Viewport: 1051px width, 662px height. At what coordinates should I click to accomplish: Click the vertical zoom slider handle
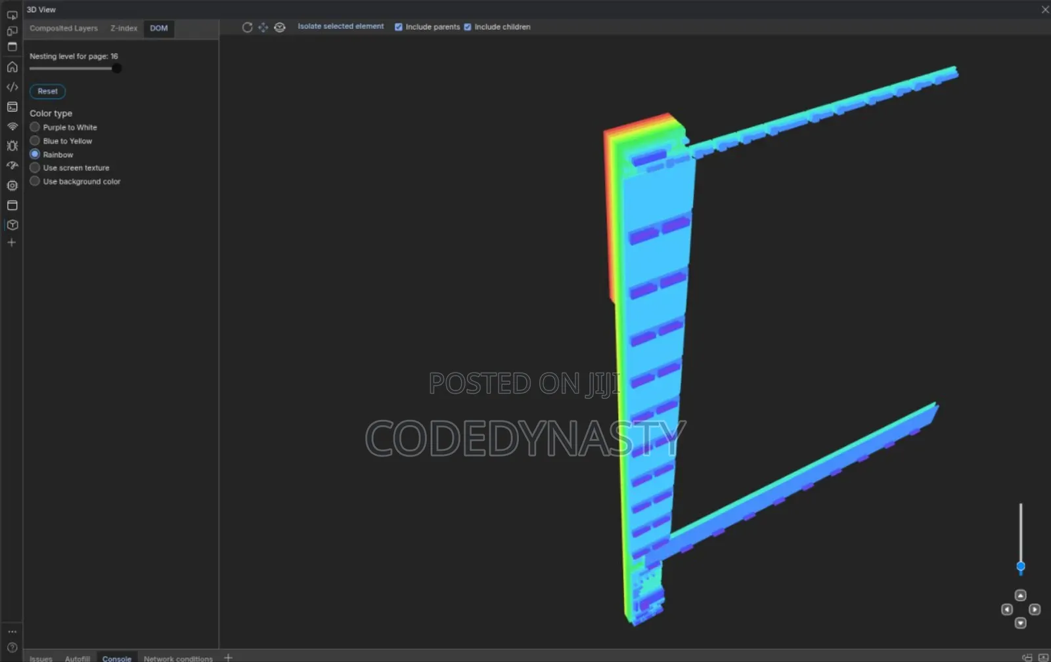click(1020, 566)
